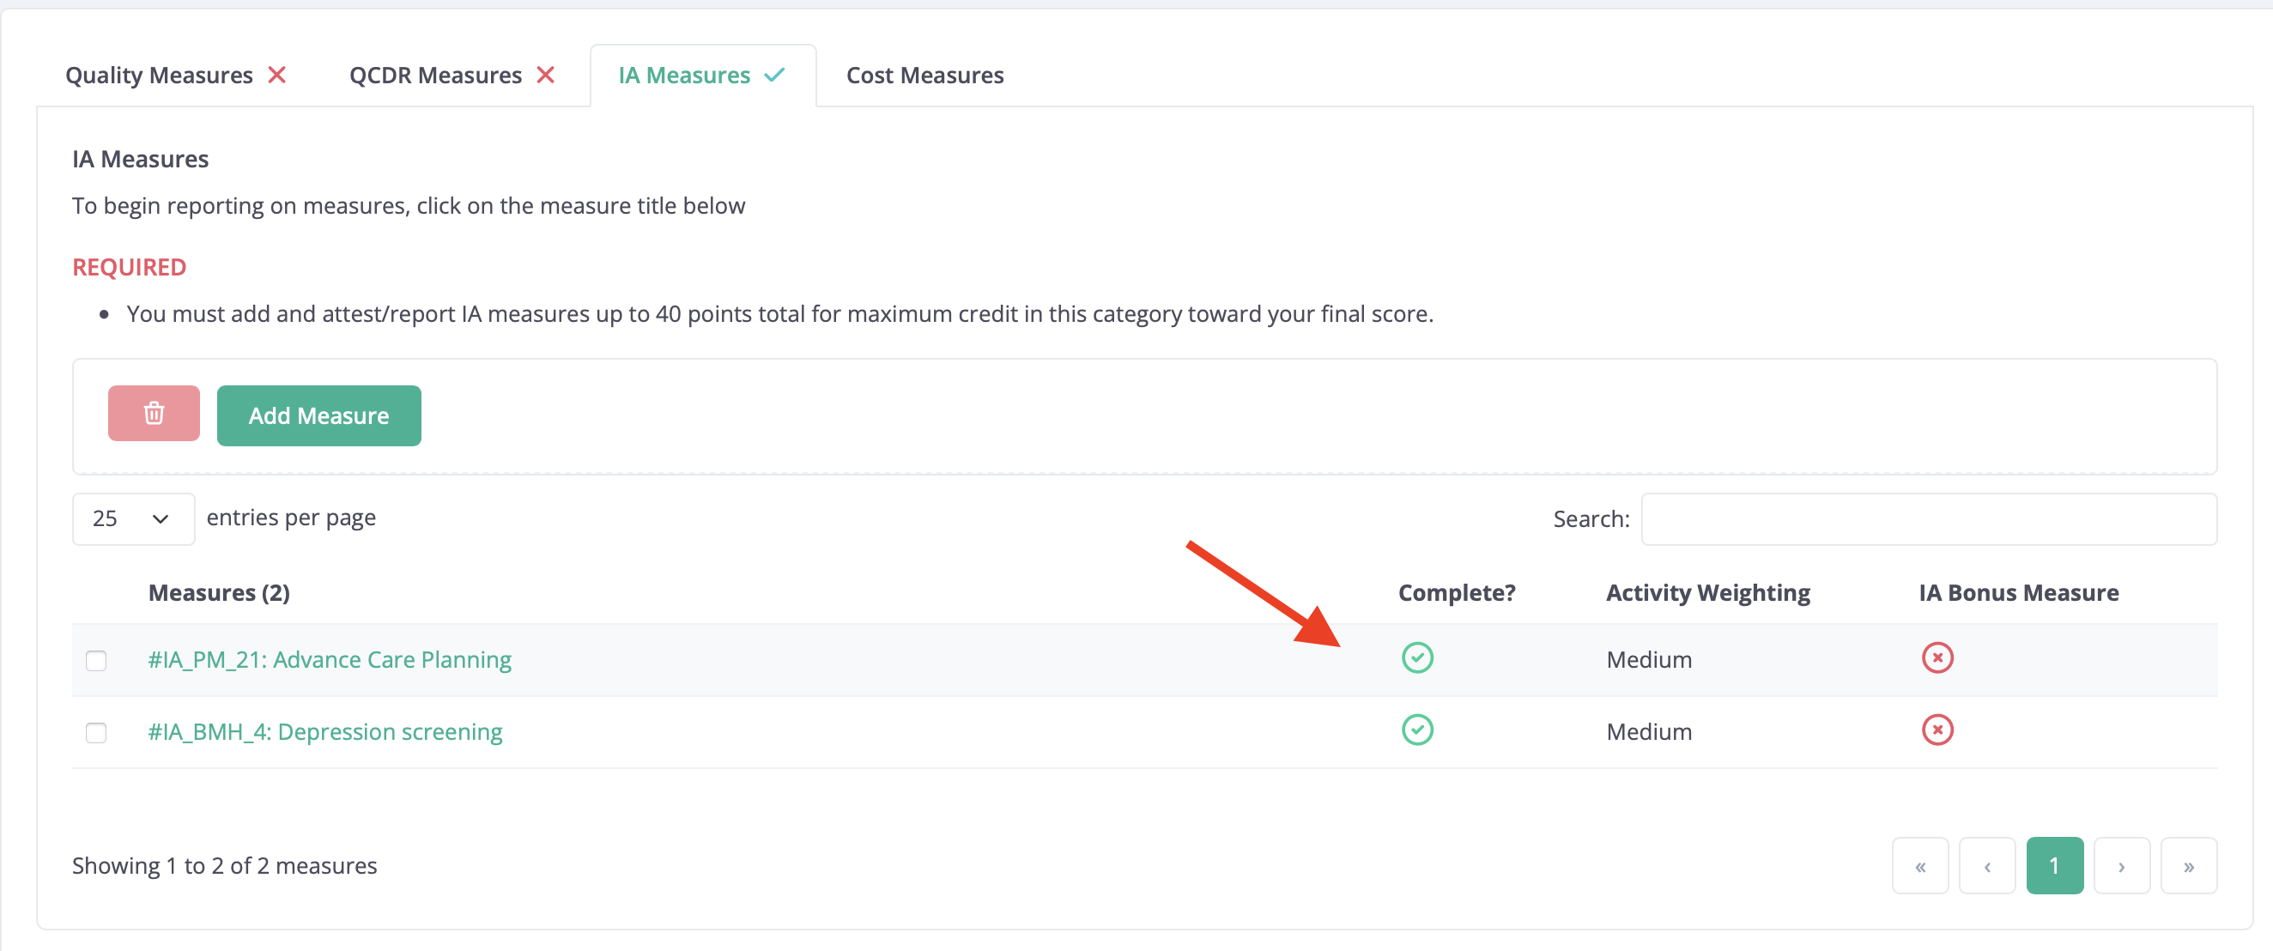
Task: Check the Advance Care Planning row checkbox
Action: tap(96, 661)
